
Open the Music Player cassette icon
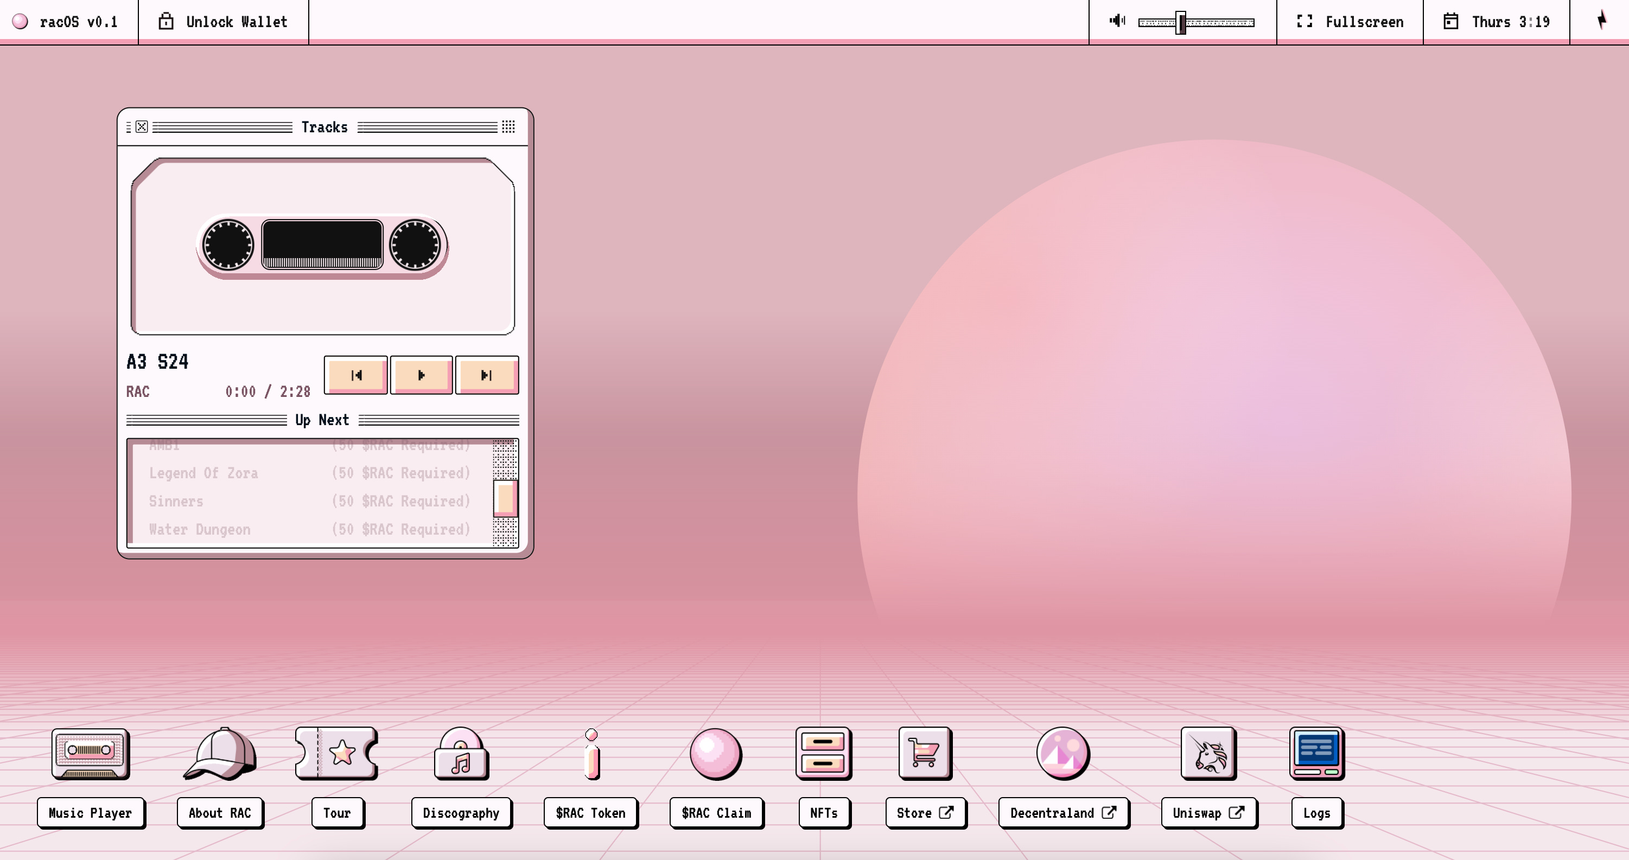(x=91, y=753)
